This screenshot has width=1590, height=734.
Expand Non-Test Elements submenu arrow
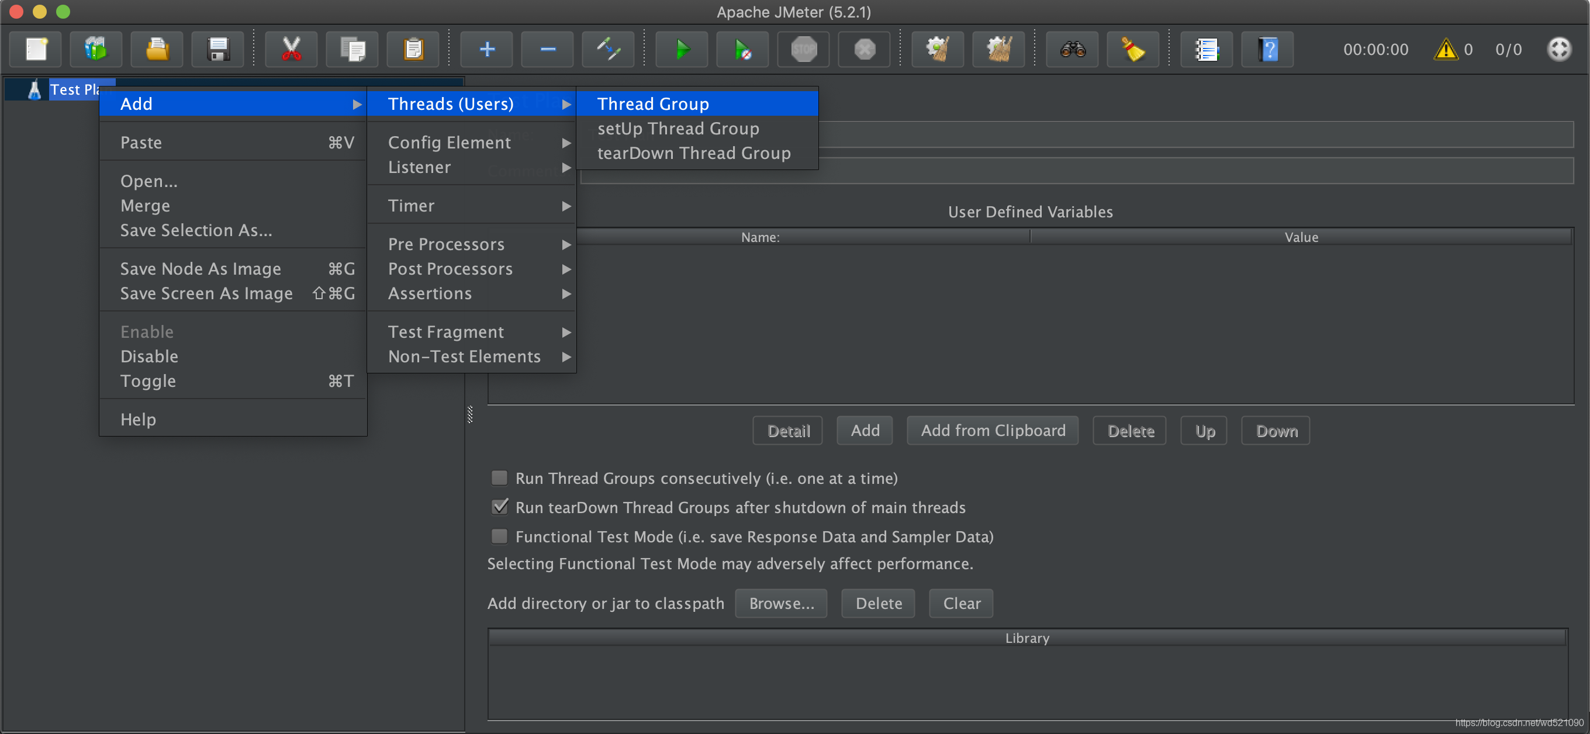coord(565,357)
